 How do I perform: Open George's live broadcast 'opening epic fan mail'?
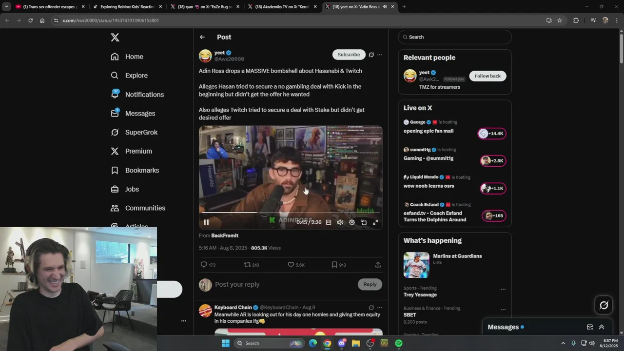(x=429, y=131)
